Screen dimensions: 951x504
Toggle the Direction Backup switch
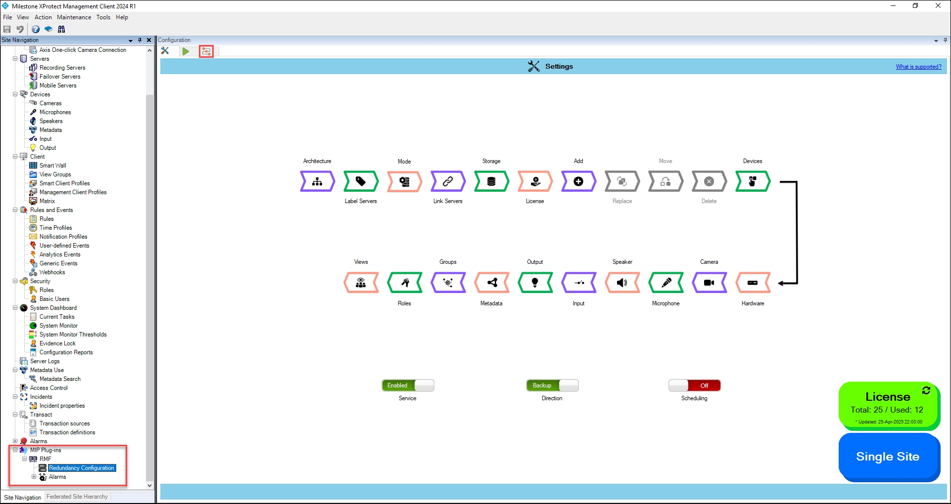pos(552,385)
